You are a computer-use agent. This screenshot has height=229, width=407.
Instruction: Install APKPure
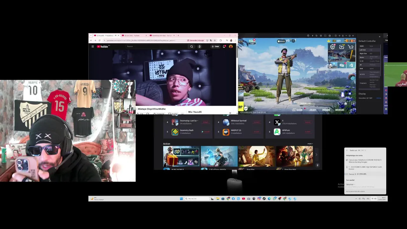(x=308, y=132)
